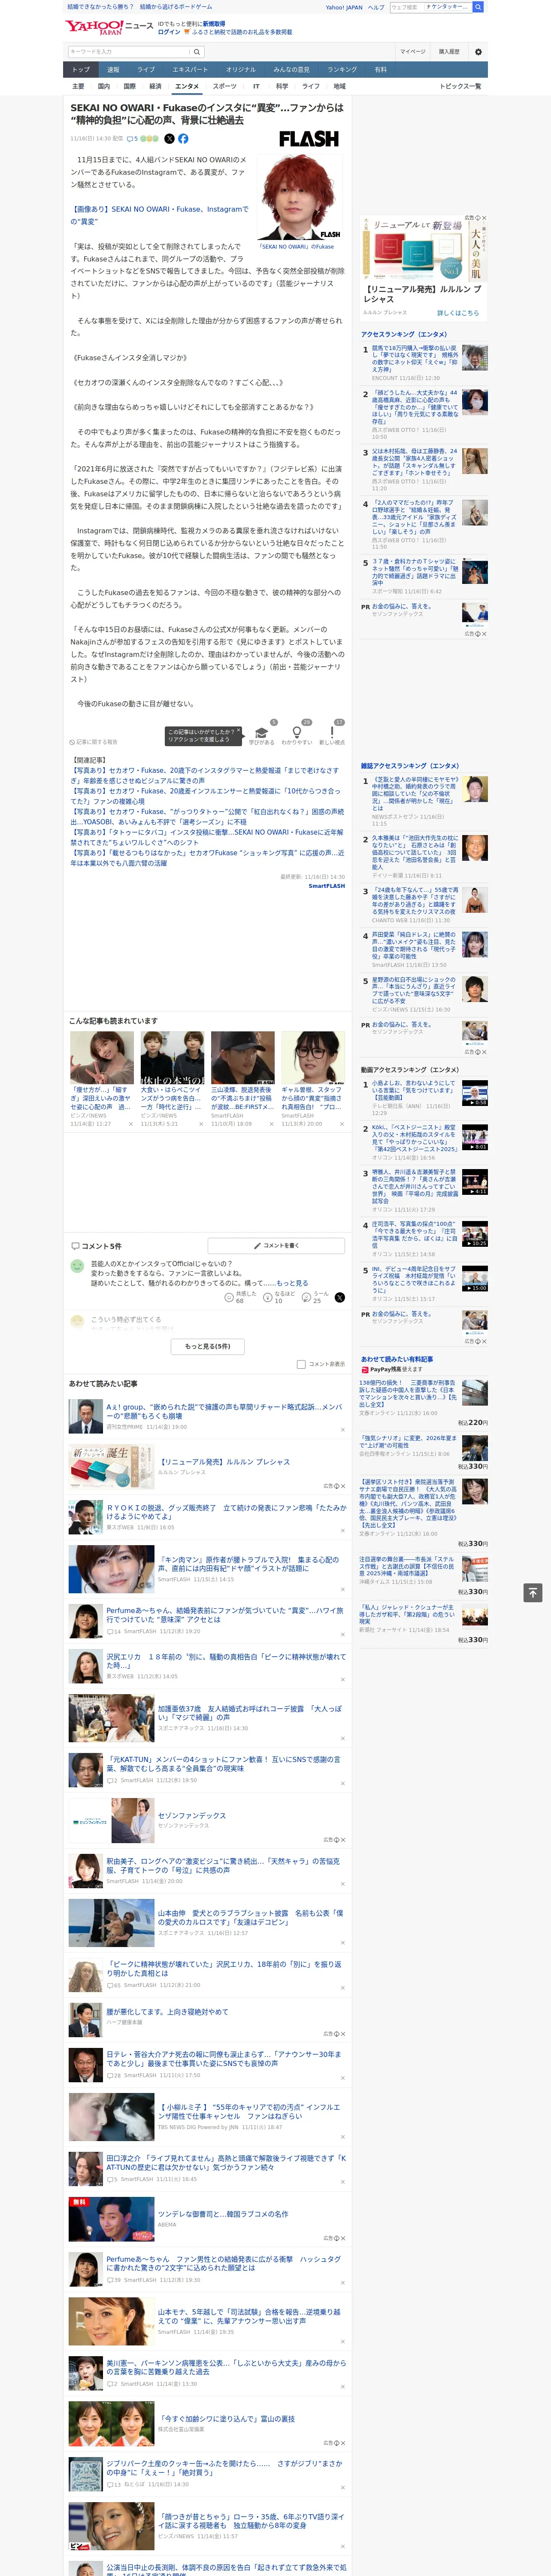This screenshot has height=2576, width=551.
Task: Open the スポーツ category tab
Action: 225,86
